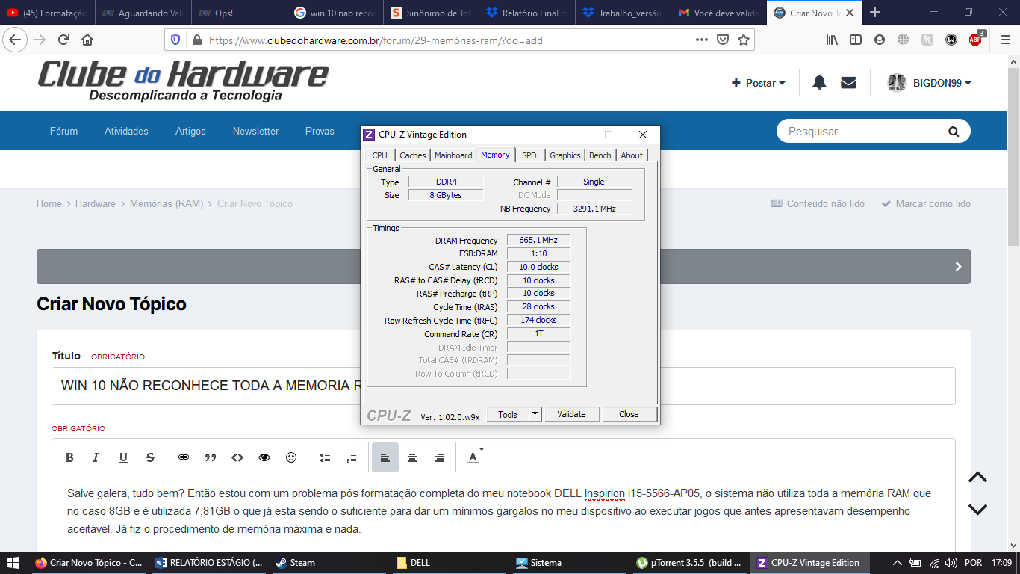Reload the page in Firefox
1020x574 pixels.
pos(64,40)
